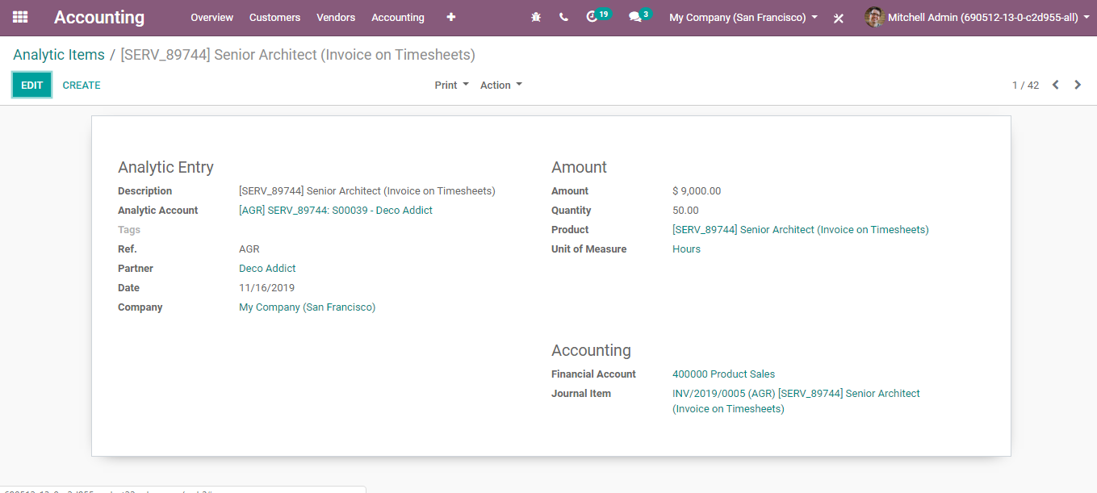
Task: Click the CREATE button
Action: (x=82, y=85)
